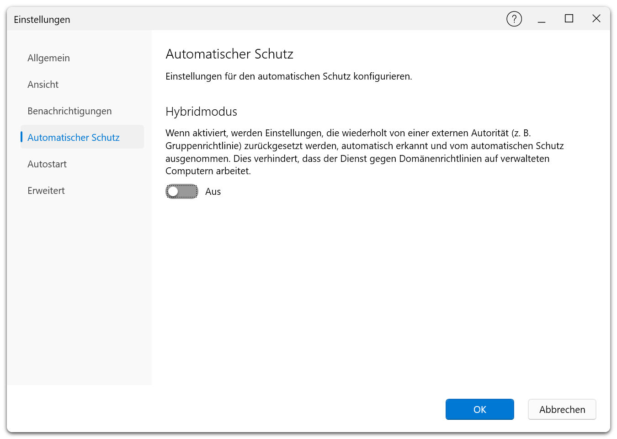Screen dimensions: 617x439
Task: Show the Erweitert settings section
Action: pyautogui.click(x=82, y=191)
